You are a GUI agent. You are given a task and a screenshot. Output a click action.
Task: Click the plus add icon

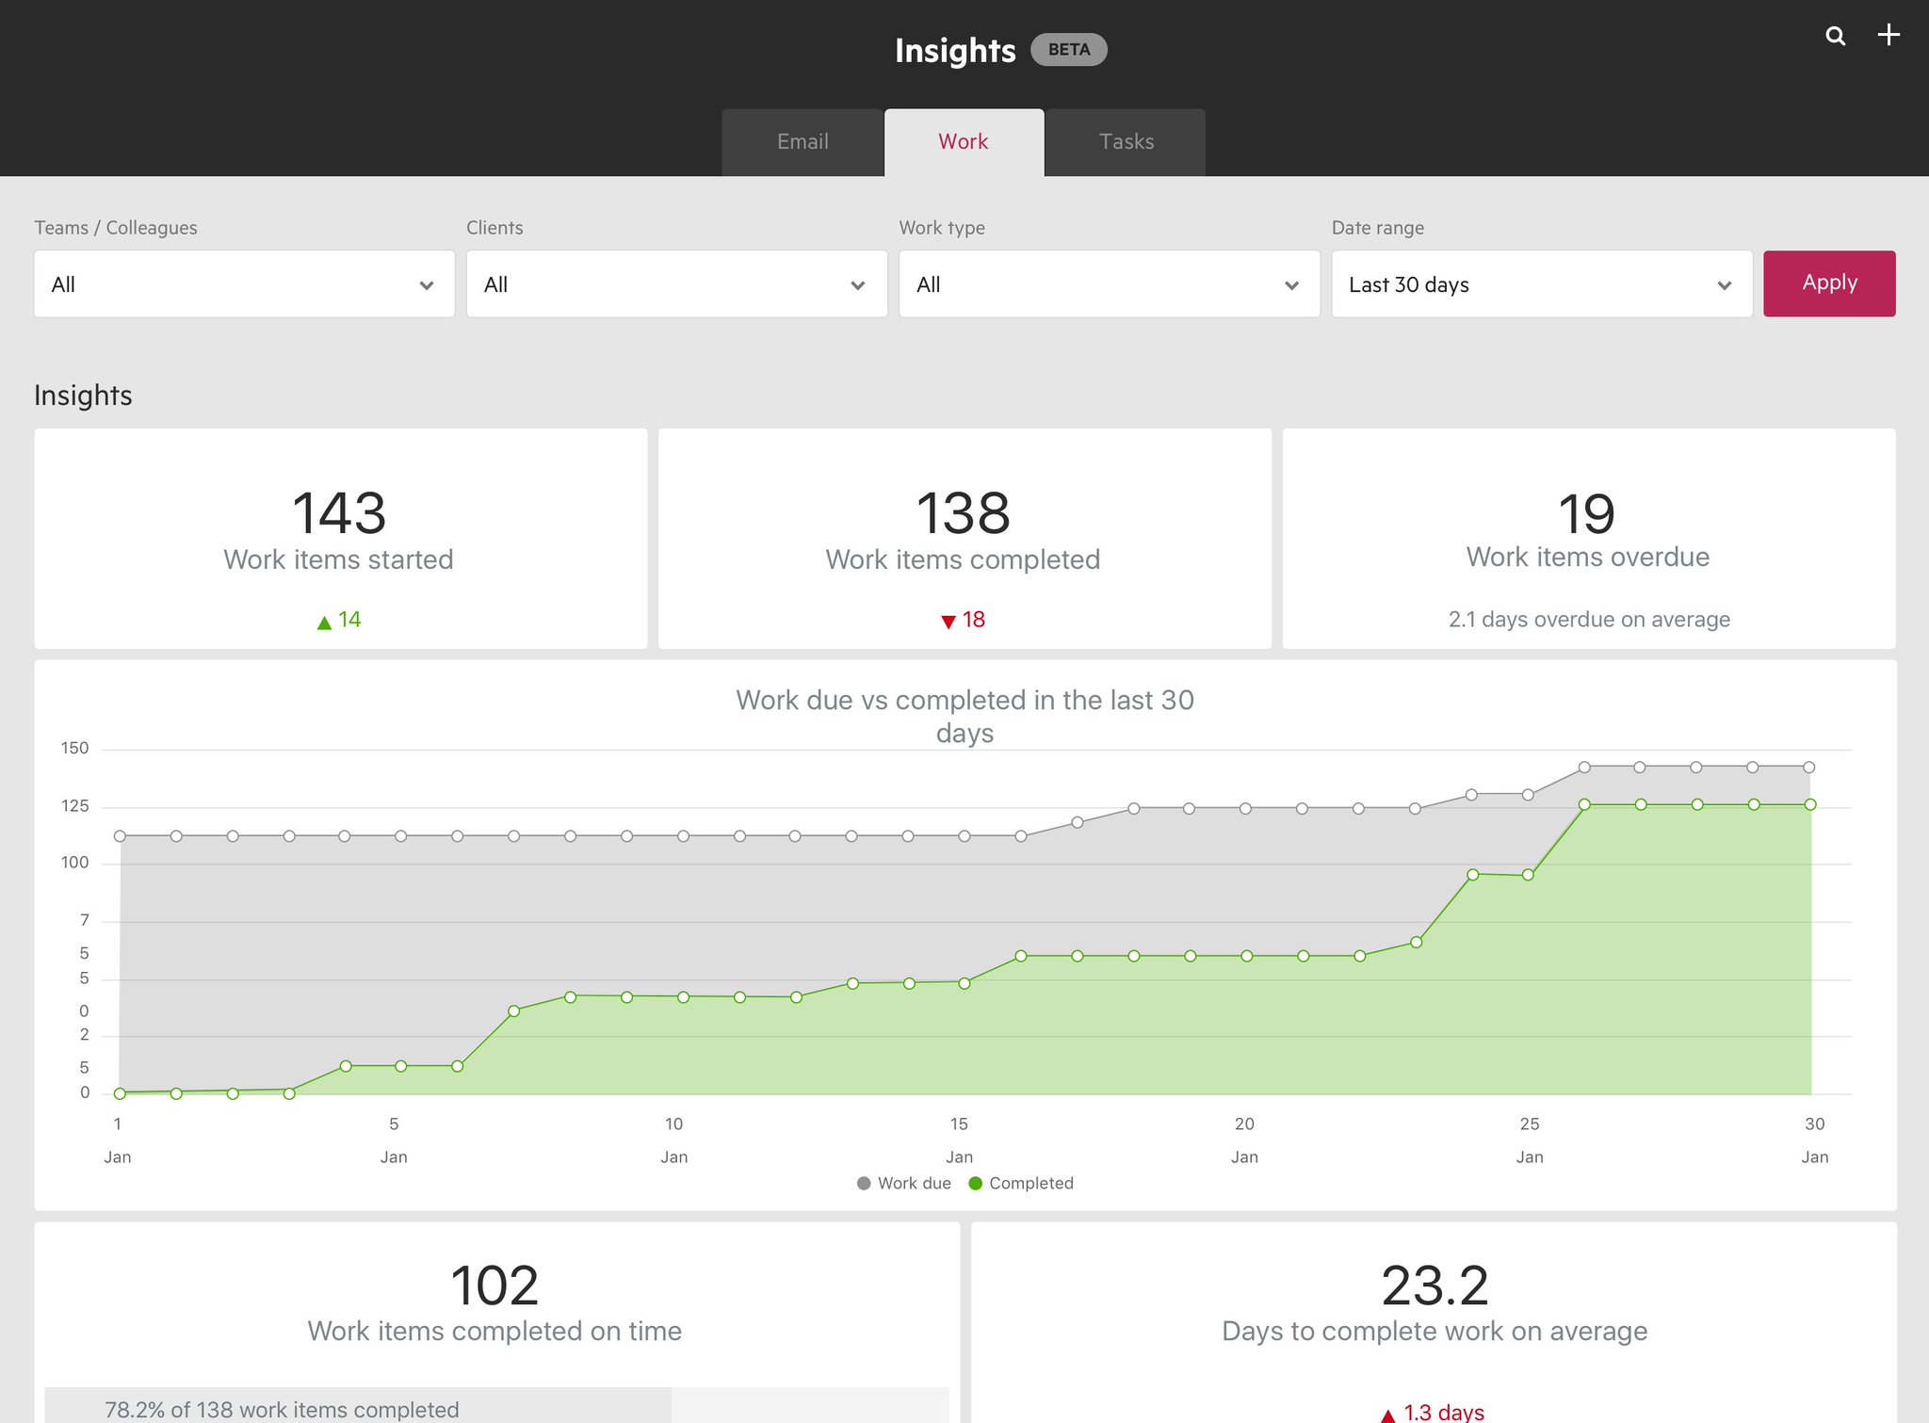click(1888, 35)
